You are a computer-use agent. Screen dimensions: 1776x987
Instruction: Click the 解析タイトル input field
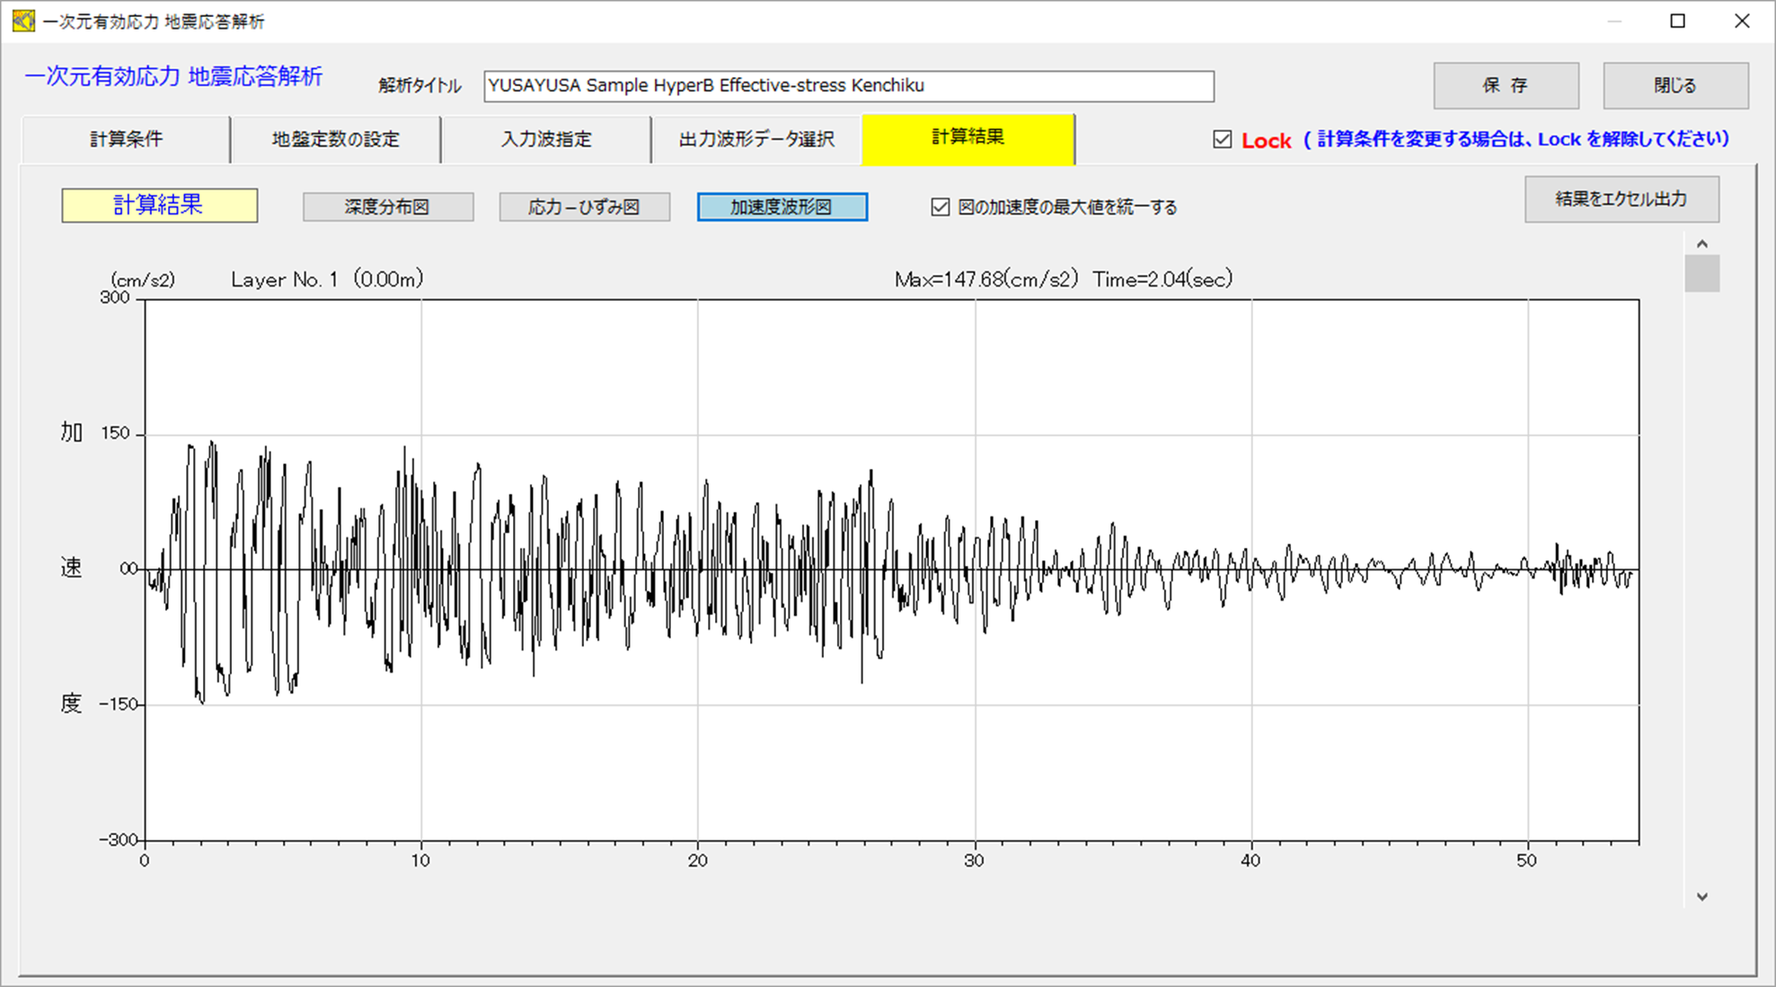849,86
